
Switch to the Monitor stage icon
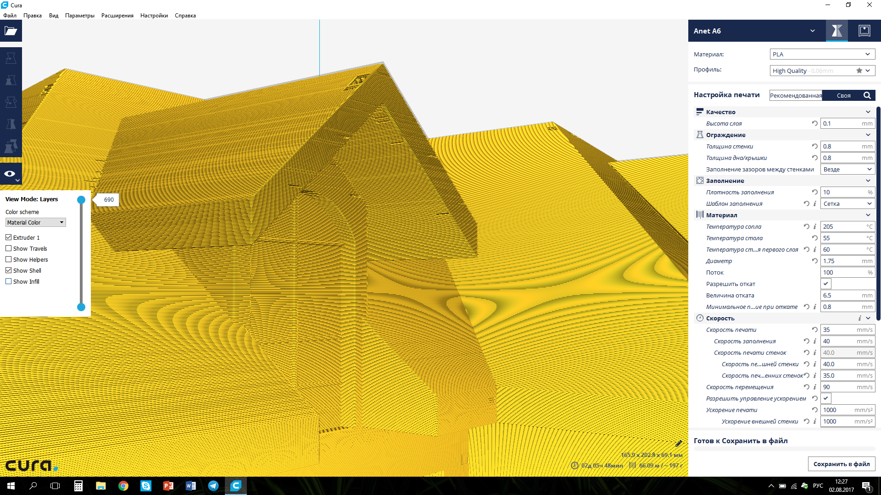tap(864, 31)
